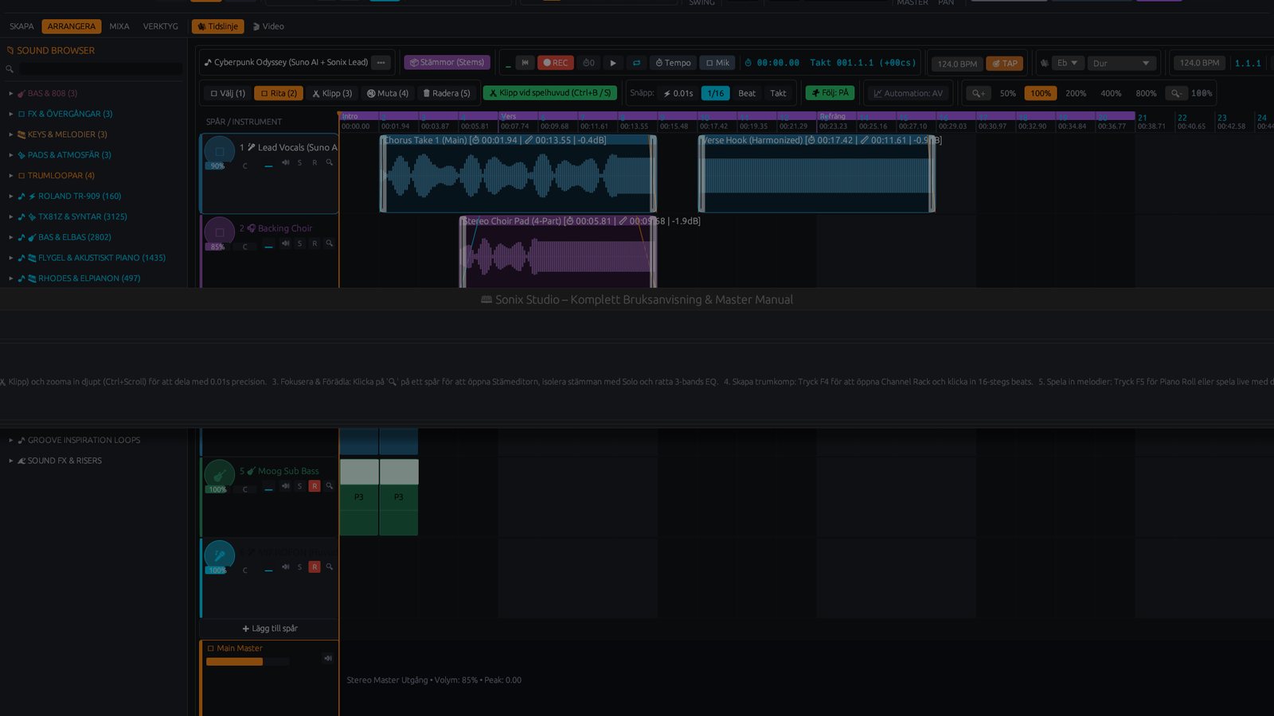Toggle the loop playback icon

click(x=636, y=63)
